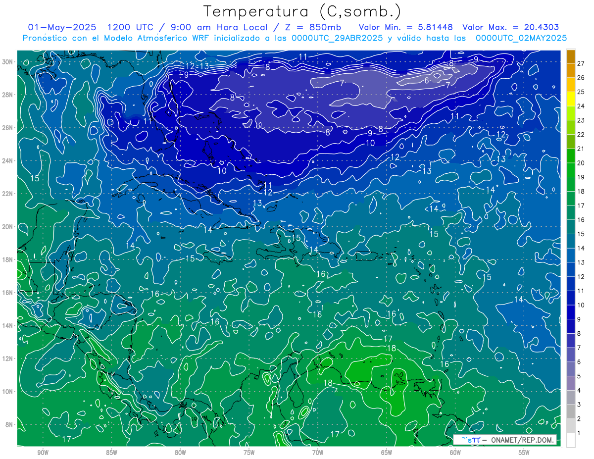The height and width of the screenshot is (459, 594).
Task: Click the "80W" longitude label
Action: [x=180, y=453]
